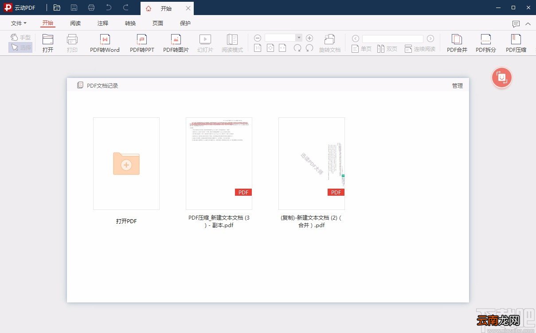Click the 打开PDF folder thumbnail

point(126,163)
